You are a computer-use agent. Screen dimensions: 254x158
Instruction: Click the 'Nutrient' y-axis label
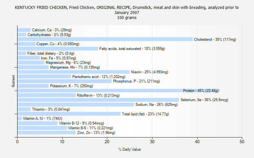pos(13,81)
